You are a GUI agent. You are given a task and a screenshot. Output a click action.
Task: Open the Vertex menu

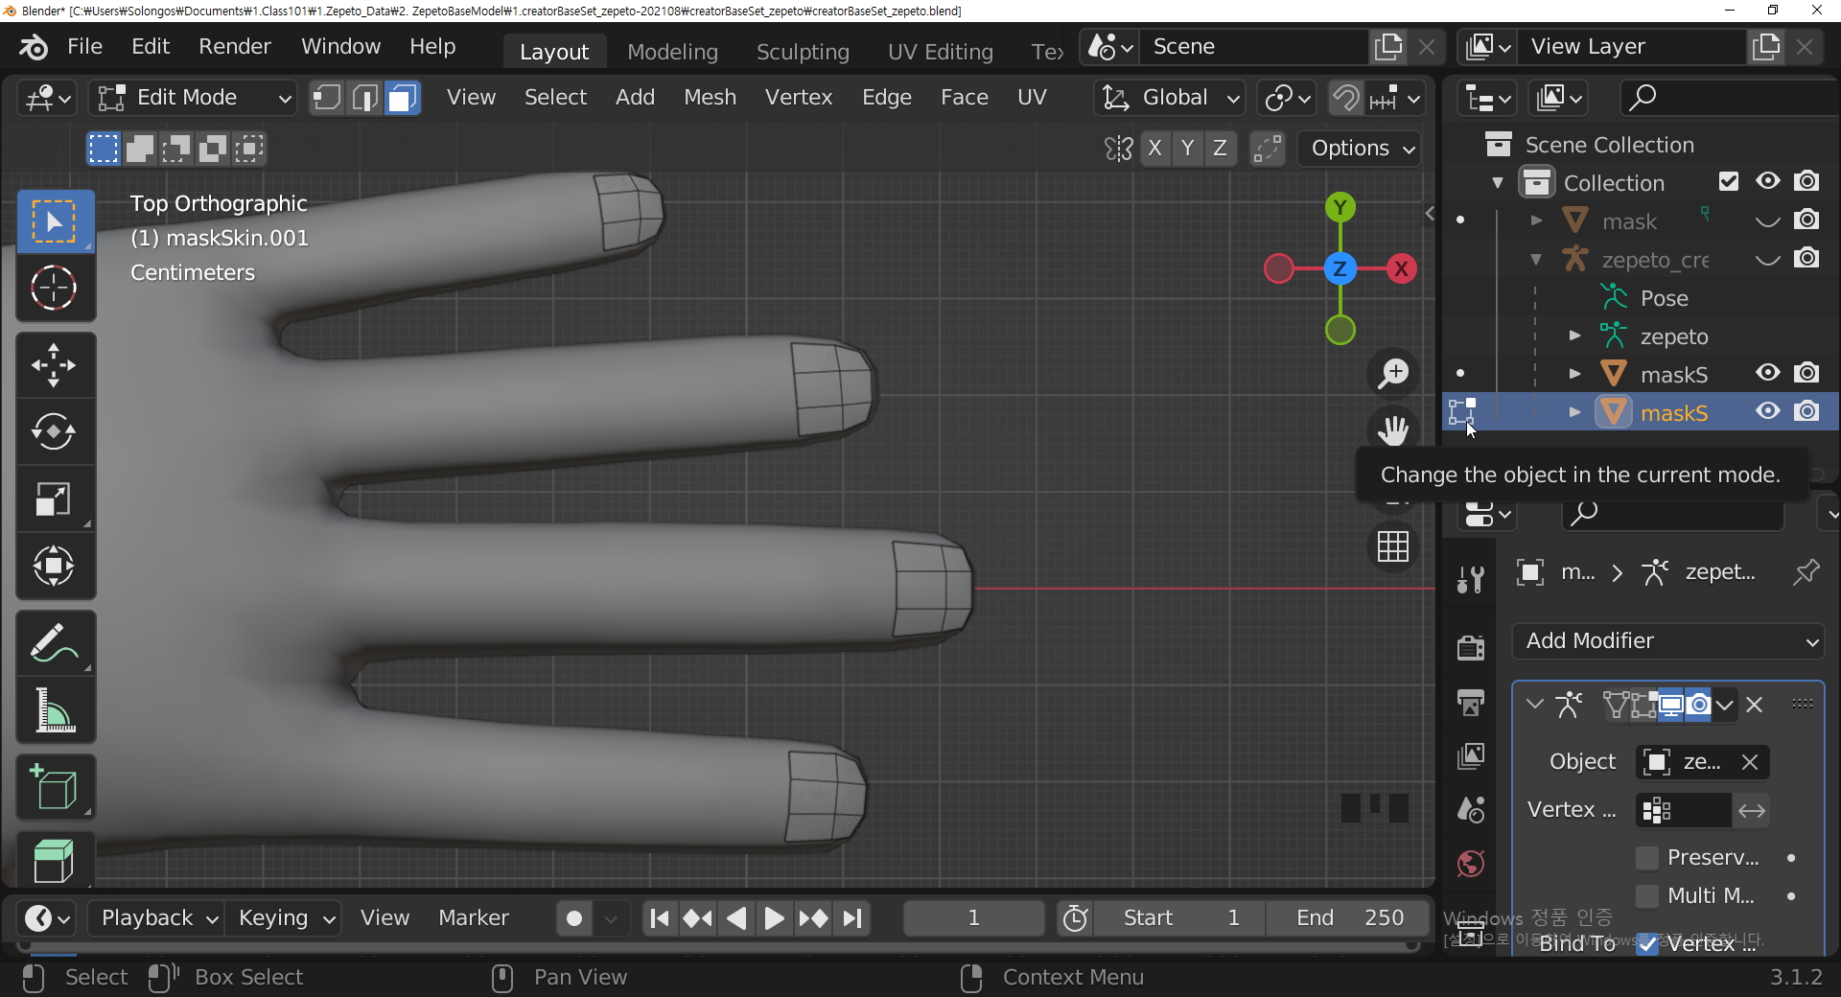(799, 97)
